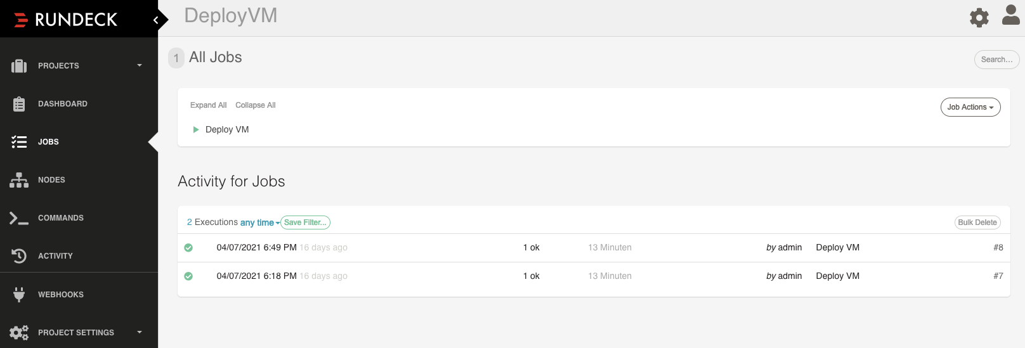Click the Dashboard clipboard icon

pos(19,104)
